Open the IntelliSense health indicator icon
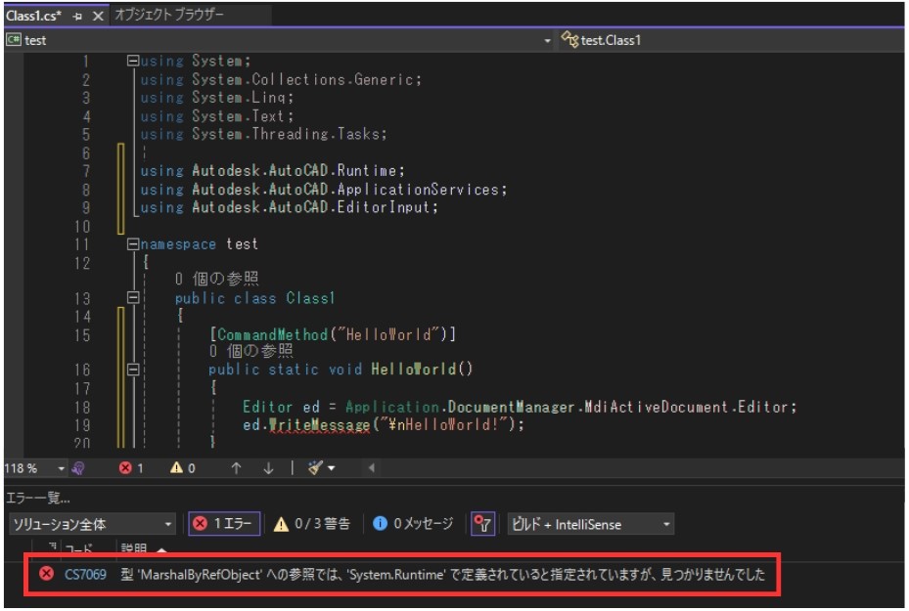The width and height of the screenshot is (909, 611). pyautogui.click(x=78, y=468)
